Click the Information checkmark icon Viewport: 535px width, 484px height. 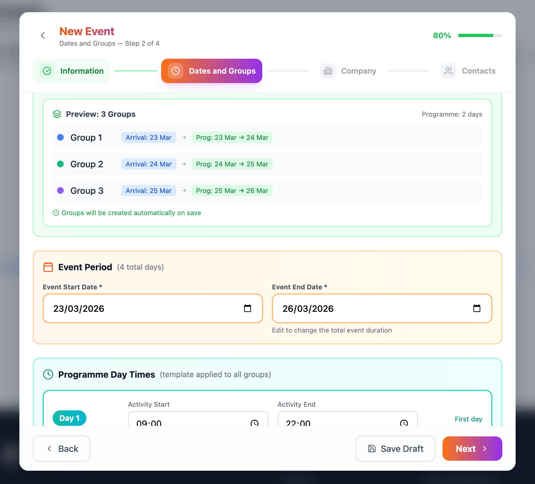click(x=47, y=71)
